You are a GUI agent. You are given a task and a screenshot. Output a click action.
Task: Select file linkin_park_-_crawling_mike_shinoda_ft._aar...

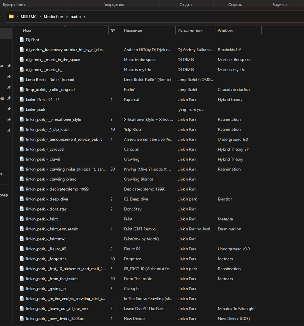click(66, 169)
